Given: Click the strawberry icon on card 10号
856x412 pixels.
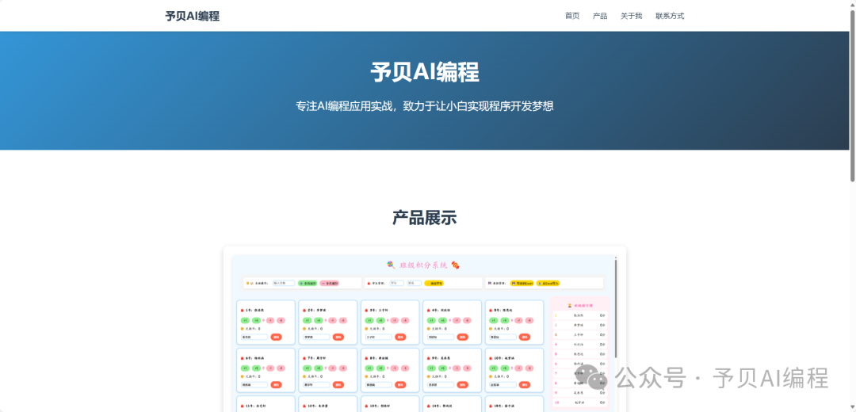Looking at the screenshot, I should pyautogui.click(x=491, y=359).
